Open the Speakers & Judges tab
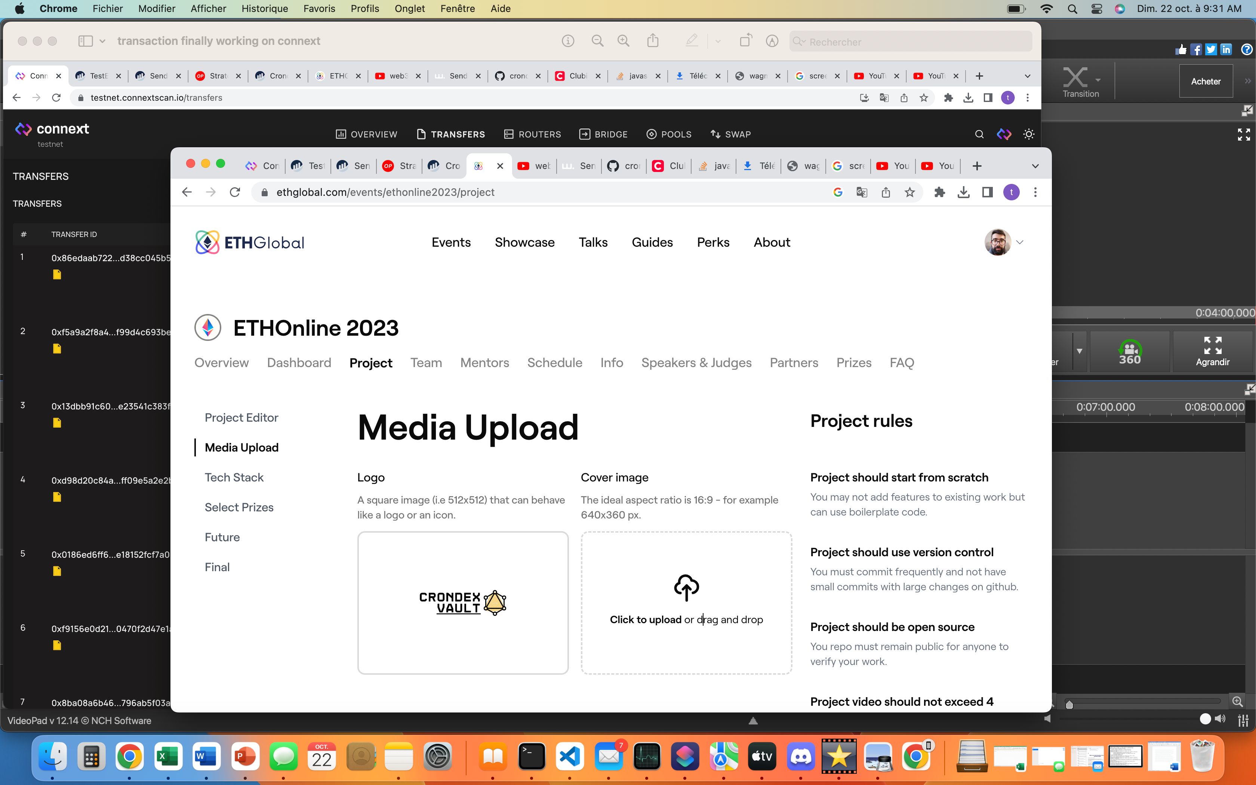The width and height of the screenshot is (1256, 785). click(696, 363)
